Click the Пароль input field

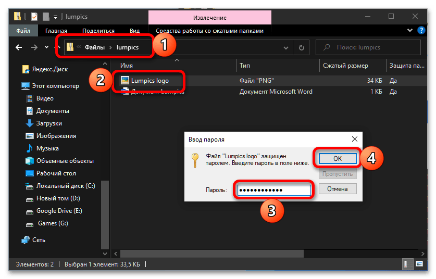point(273,191)
